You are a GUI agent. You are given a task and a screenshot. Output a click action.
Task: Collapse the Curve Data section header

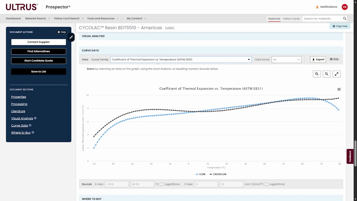(211, 51)
